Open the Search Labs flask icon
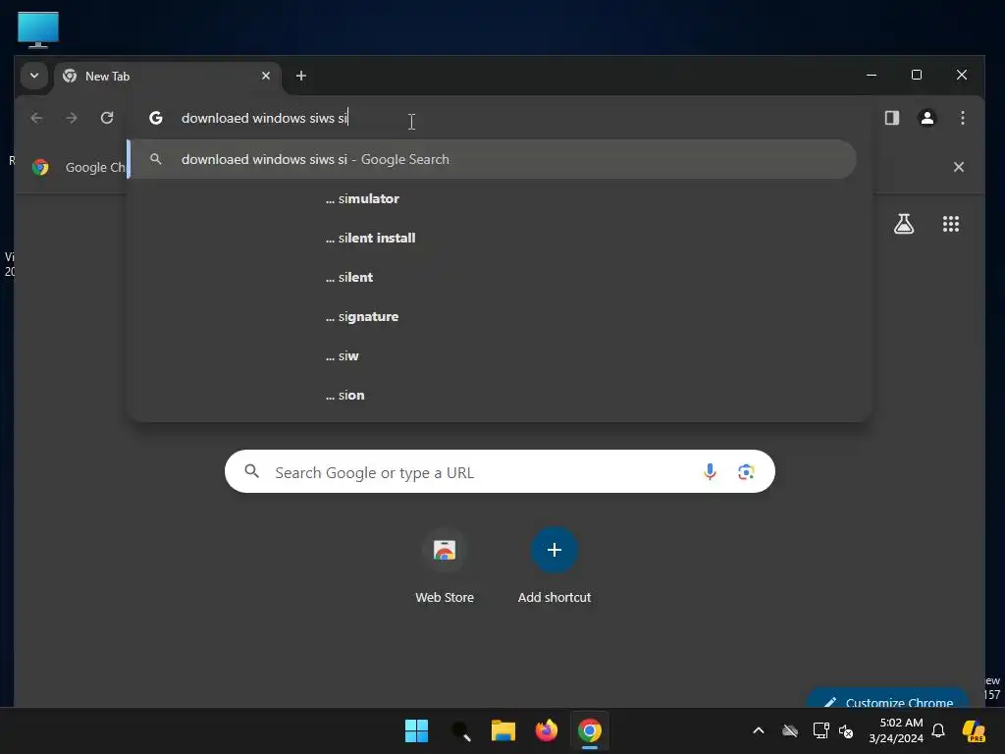 (904, 224)
